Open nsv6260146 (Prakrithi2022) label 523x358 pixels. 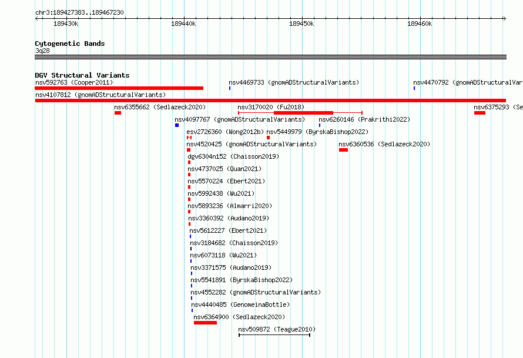click(364, 119)
